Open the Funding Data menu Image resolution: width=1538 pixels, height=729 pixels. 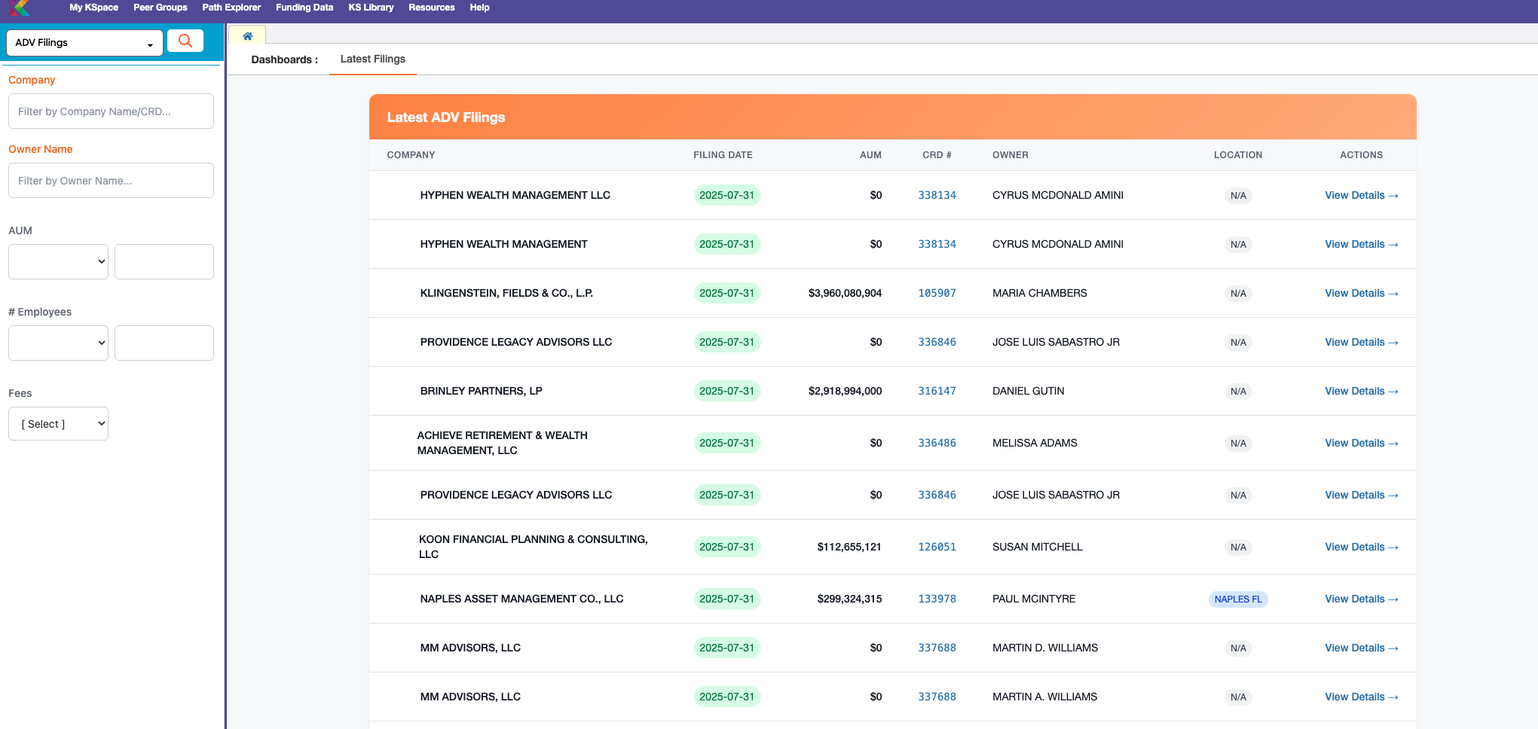[304, 8]
